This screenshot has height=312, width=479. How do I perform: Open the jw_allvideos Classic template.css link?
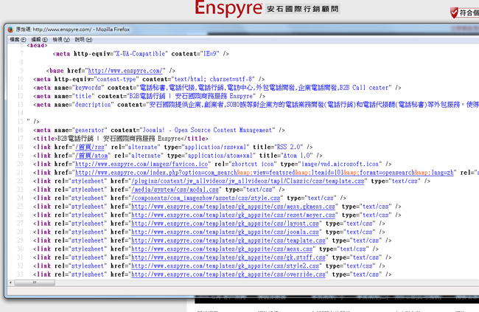tap(248, 181)
